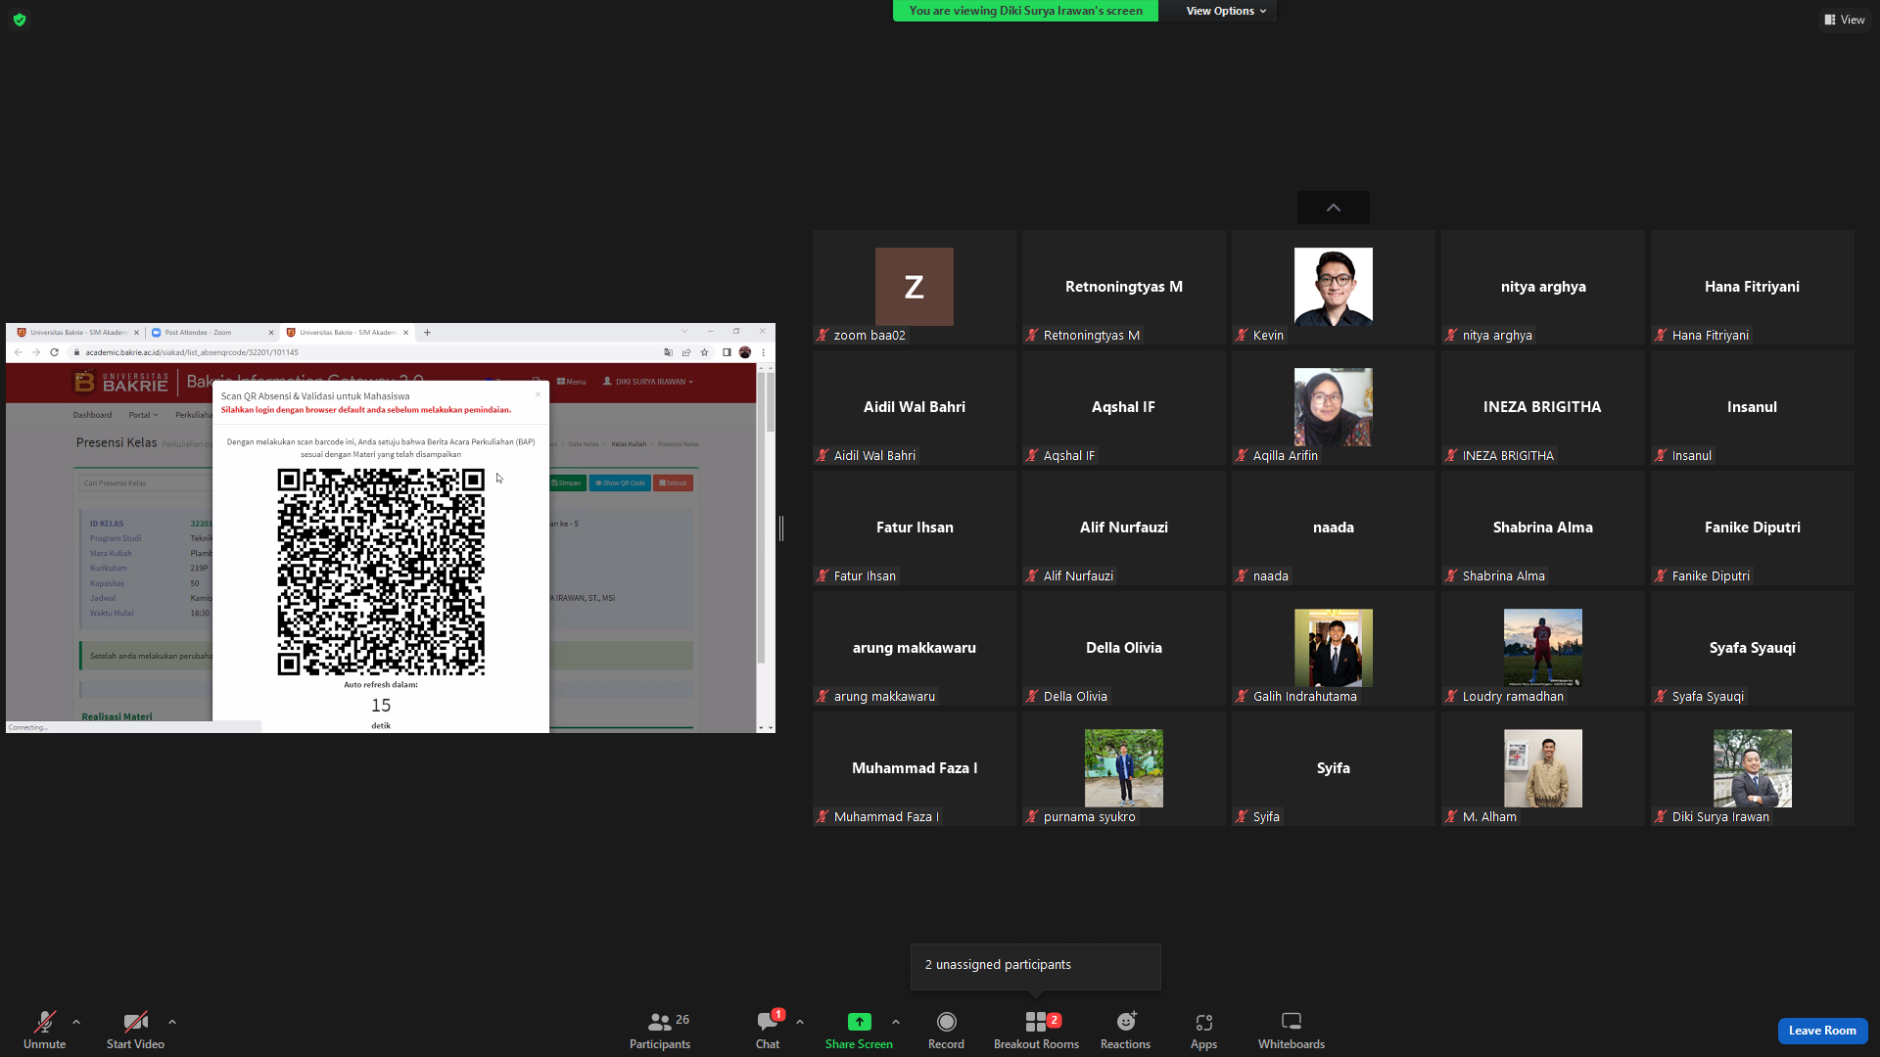The height and width of the screenshot is (1057, 1880).
Task: Switch to the Post Attendee - Zoom tab
Action: 211,333
